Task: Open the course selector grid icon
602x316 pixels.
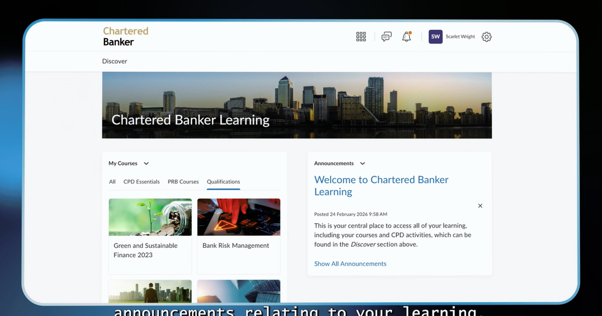Action: [361, 37]
